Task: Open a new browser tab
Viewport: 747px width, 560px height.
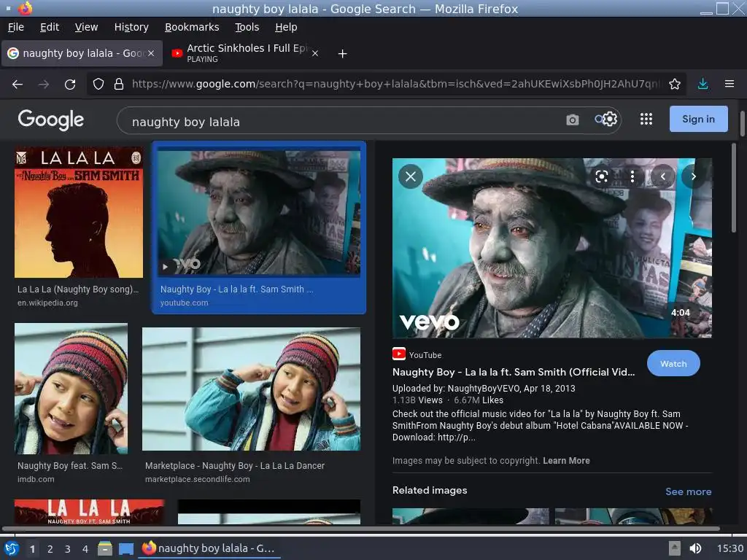Action: coord(342,54)
